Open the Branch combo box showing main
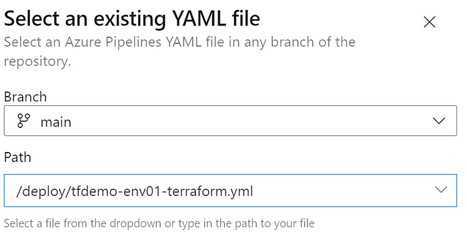467x242 pixels. coord(230,121)
